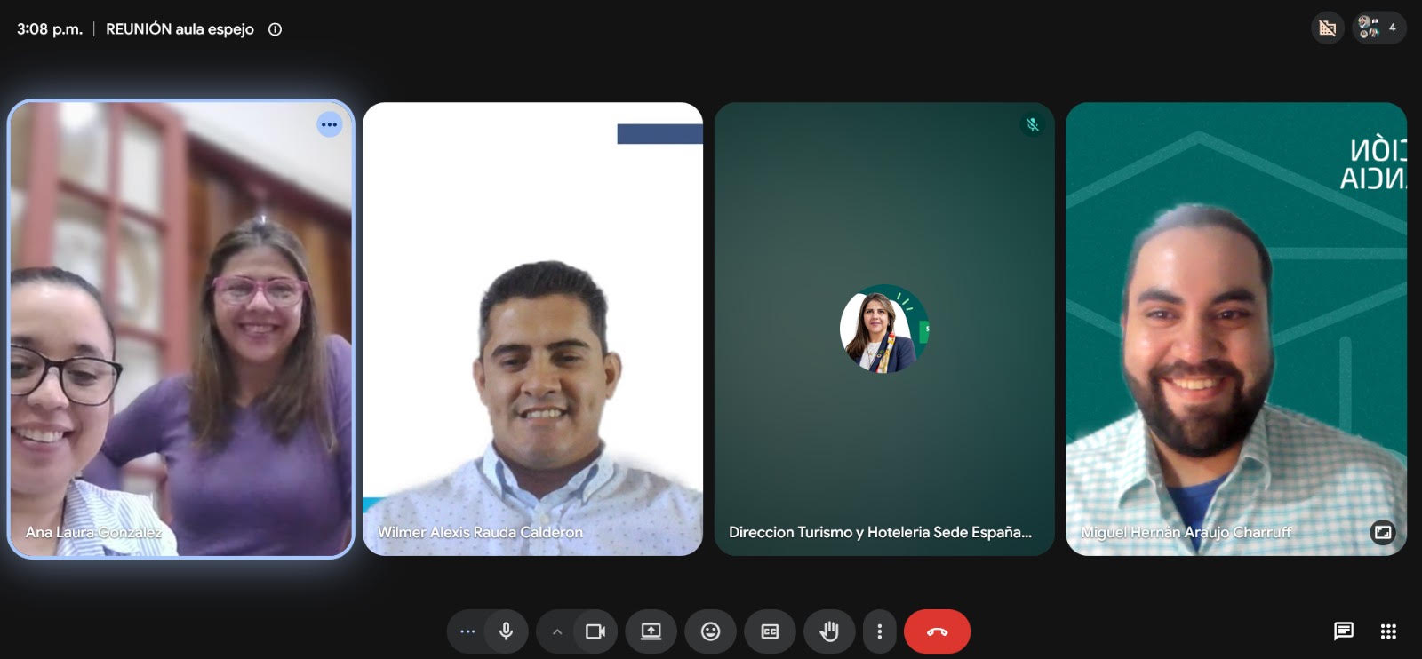Expand video settings chevron
Viewport: 1422px width, 659px height.
click(x=557, y=631)
